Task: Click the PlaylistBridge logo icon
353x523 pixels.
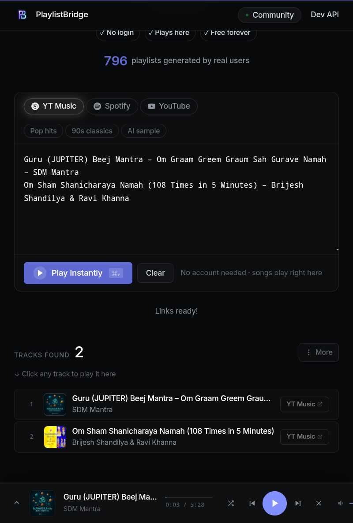Action: [22, 15]
